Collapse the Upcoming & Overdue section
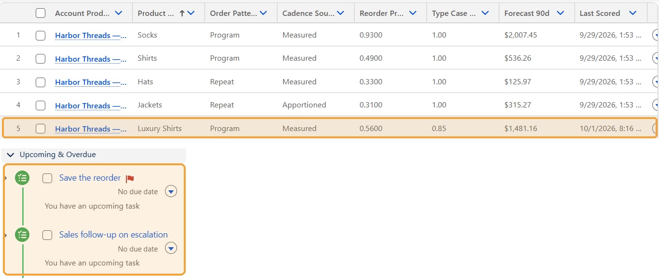The height and width of the screenshot is (278, 659). 11,155
